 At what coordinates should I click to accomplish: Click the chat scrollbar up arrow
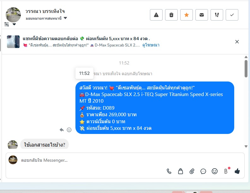tap(246, 57)
